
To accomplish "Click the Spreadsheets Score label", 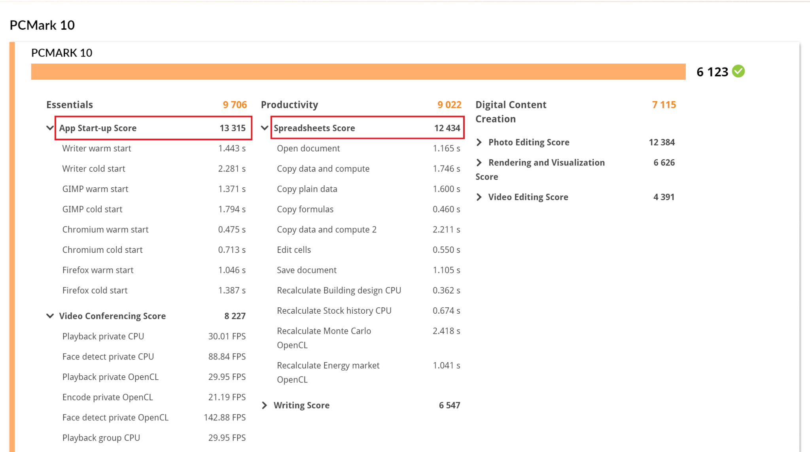I will point(314,128).
